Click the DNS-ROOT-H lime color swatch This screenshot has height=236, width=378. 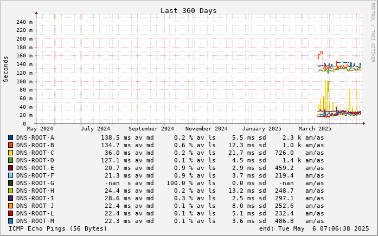tap(11, 191)
